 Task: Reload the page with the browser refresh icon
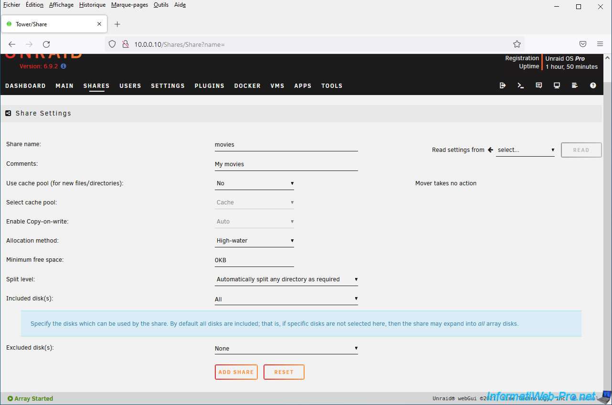coord(46,44)
